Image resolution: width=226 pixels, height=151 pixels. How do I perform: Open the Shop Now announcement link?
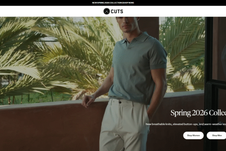[128, 3]
